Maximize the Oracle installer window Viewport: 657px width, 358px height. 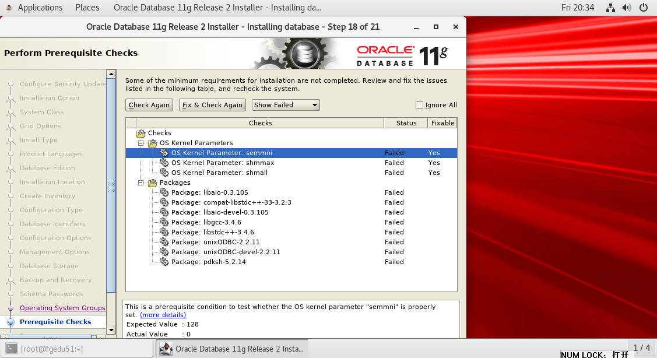pyautogui.click(x=436, y=27)
